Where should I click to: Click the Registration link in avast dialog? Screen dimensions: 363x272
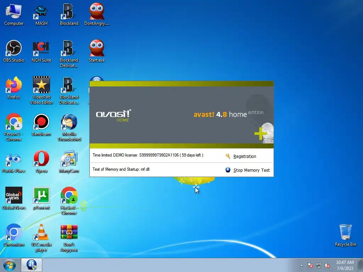pos(245,156)
